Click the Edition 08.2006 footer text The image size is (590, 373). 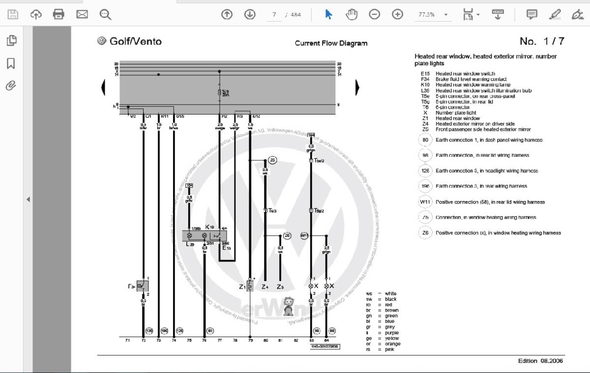[540, 361]
